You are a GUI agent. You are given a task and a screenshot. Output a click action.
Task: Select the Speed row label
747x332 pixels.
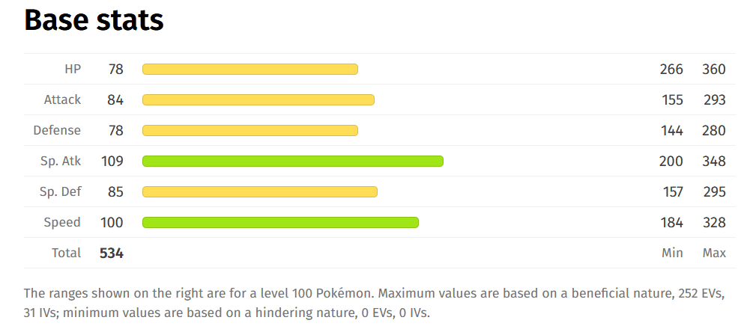[62, 223]
